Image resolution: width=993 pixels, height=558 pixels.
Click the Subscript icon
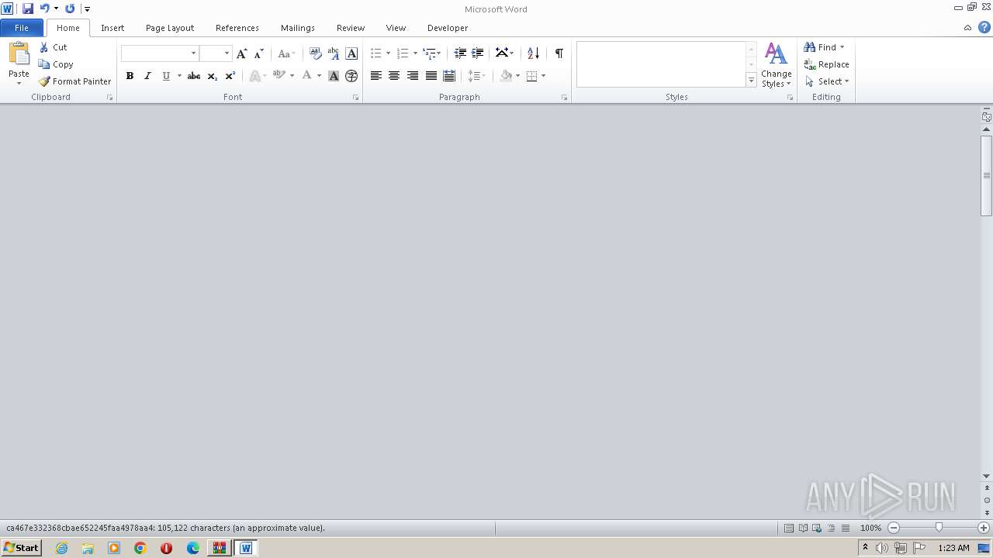coord(213,76)
